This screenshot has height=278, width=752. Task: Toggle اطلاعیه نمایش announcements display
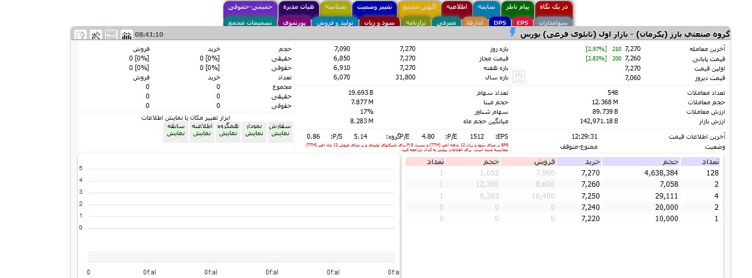[203, 130]
